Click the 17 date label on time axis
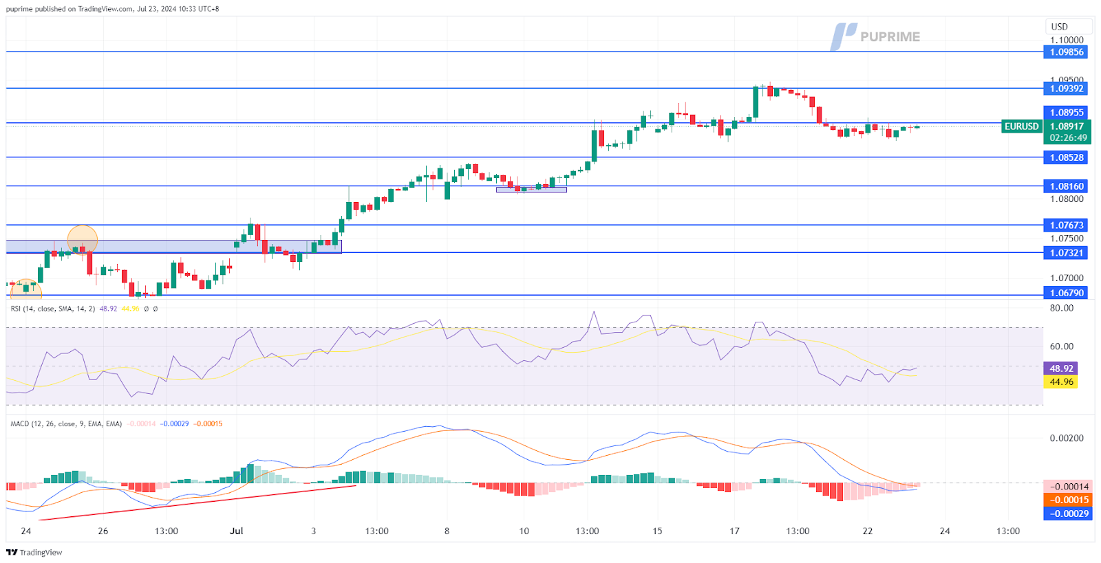This screenshot has width=1101, height=563. click(x=734, y=531)
